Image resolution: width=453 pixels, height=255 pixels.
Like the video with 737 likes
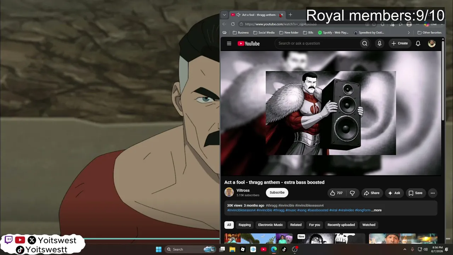pos(336,193)
